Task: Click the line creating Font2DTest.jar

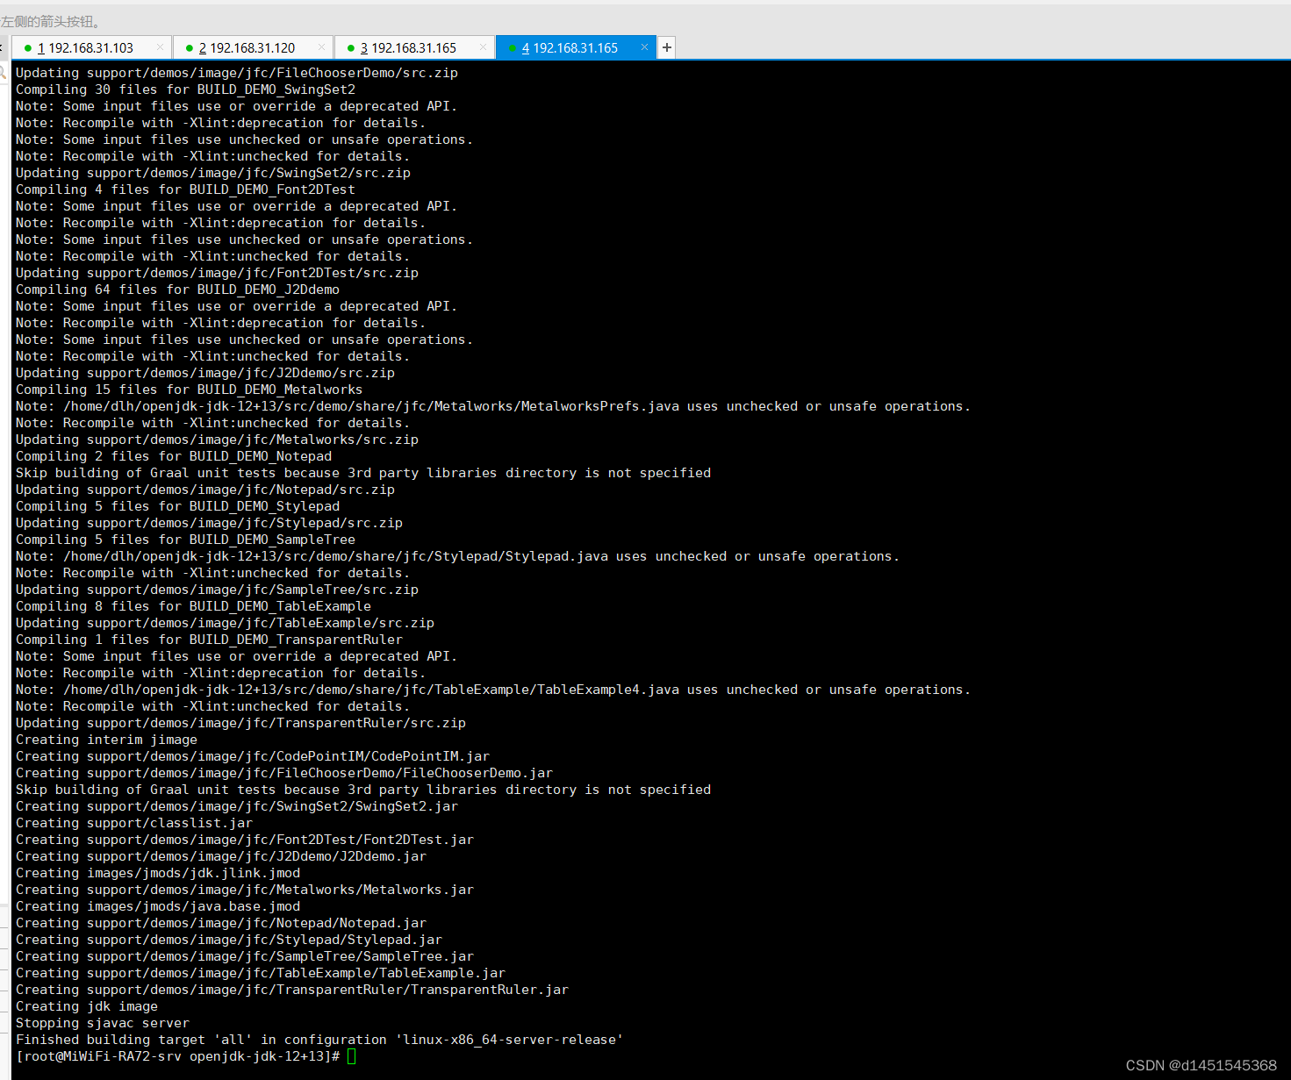Action: pyautogui.click(x=245, y=840)
